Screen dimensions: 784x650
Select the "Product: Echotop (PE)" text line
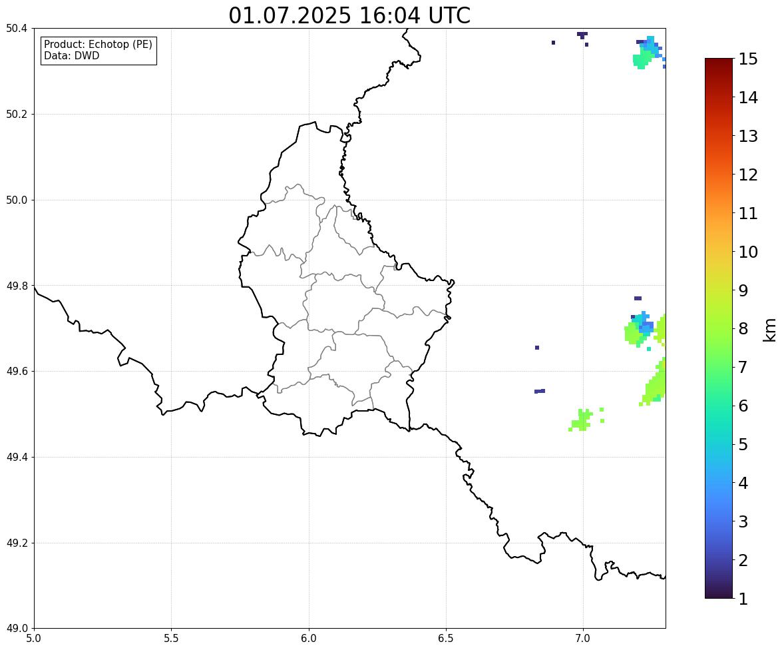click(x=98, y=45)
